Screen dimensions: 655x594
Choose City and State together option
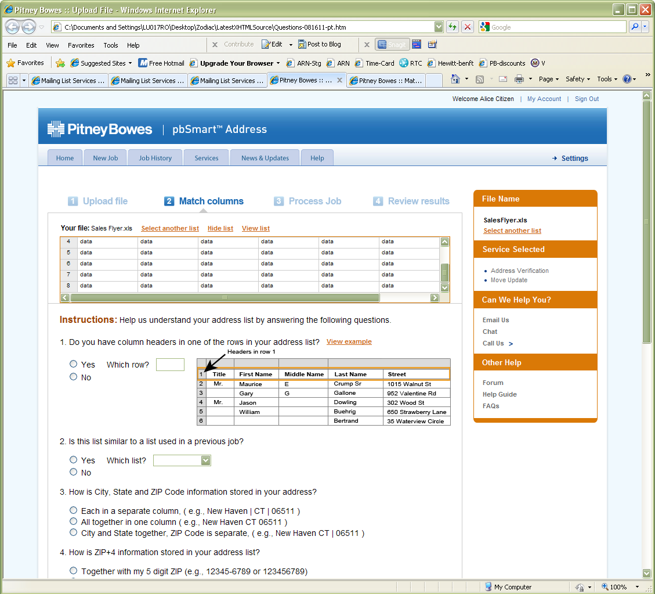tap(74, 532)
